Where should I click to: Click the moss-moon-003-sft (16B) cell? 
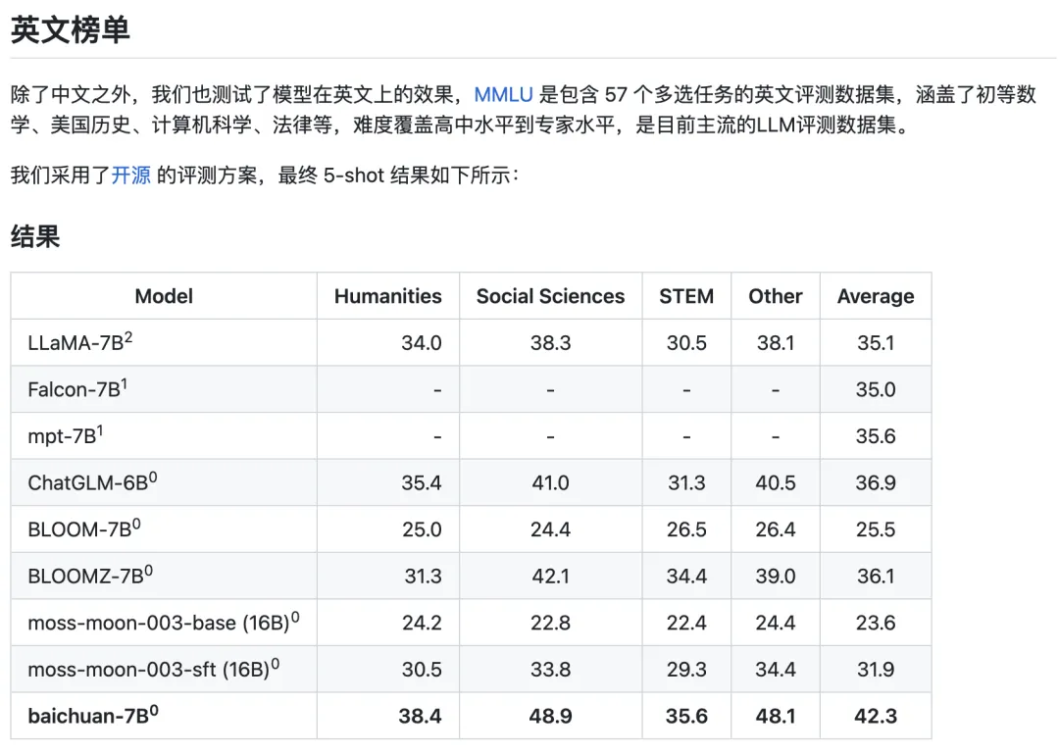point(153,670)
